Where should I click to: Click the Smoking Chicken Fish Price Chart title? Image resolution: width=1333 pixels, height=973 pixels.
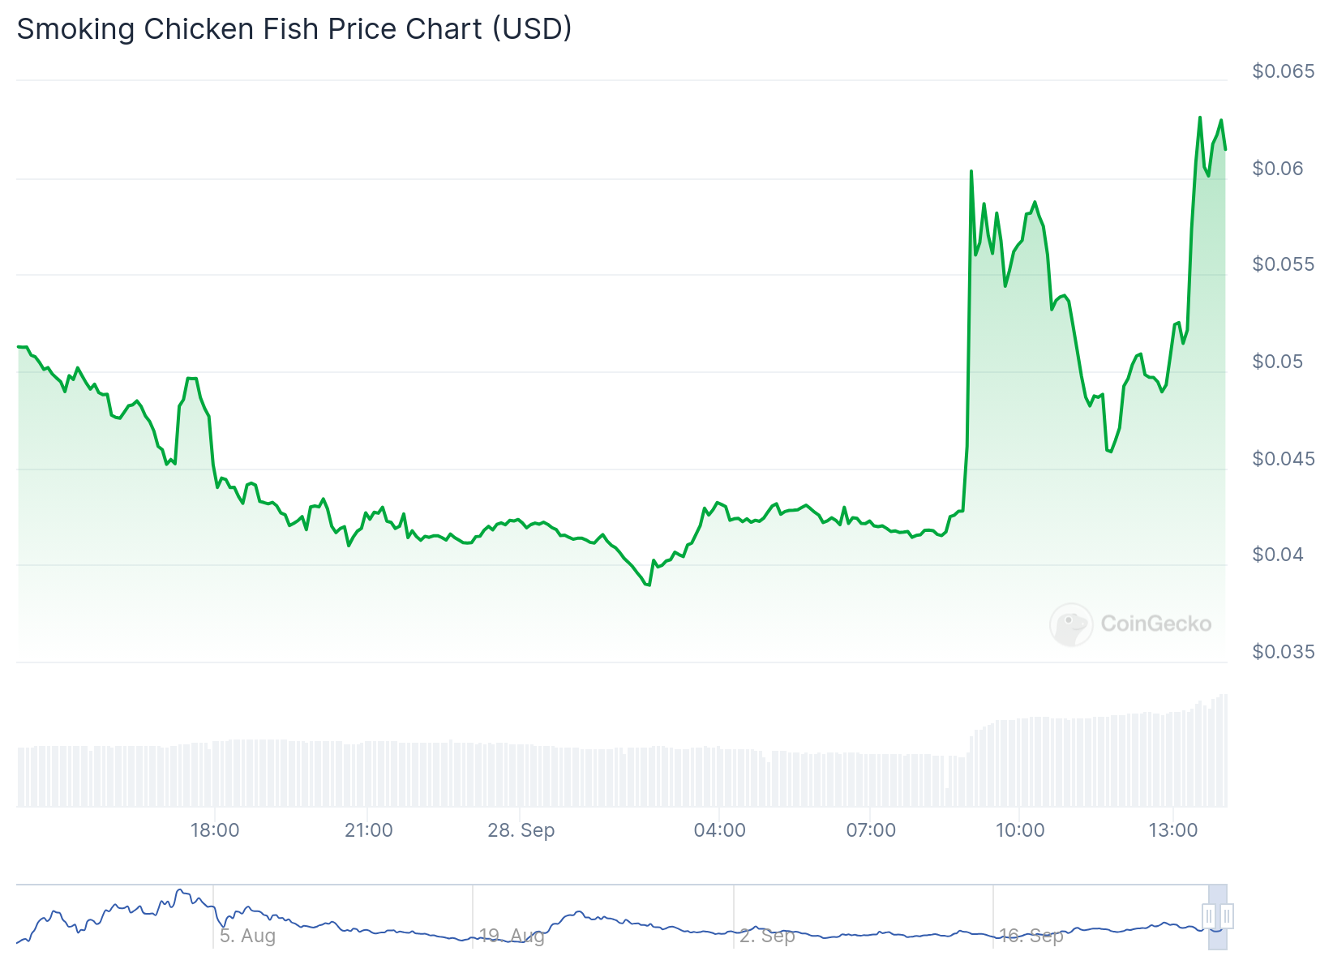tap(294, 28)
